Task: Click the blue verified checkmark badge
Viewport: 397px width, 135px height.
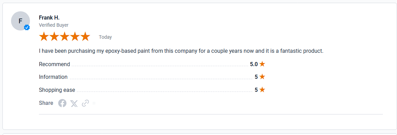Action: click(27, 27)
